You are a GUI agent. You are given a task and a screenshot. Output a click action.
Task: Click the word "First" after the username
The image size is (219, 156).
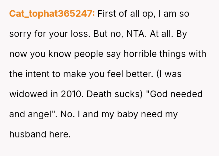(107, 14)
